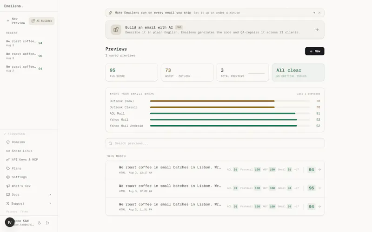Click the AI Builder button in sidebar

[42, 21]
